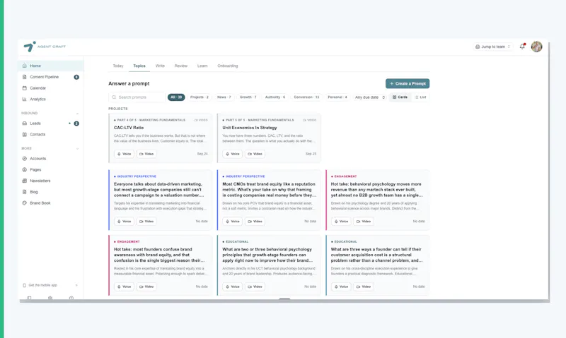Filter prompts by Conversion
Viewport: 566px width, 338px height.
(x=306, y=97)
